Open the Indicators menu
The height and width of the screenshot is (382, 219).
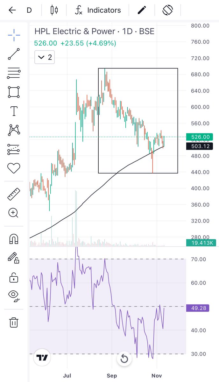coord(98,10)
